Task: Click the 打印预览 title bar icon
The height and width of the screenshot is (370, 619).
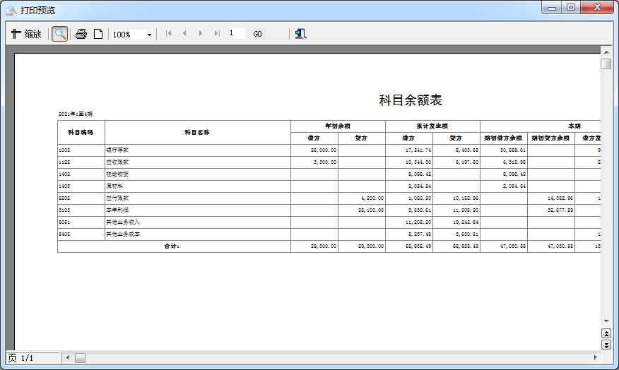Action: point(11,11)
